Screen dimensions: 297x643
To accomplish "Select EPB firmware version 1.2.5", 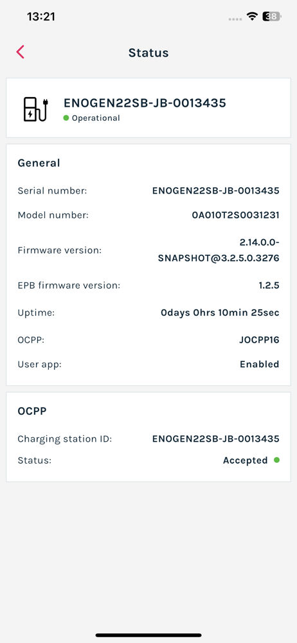I will (269, 285).
